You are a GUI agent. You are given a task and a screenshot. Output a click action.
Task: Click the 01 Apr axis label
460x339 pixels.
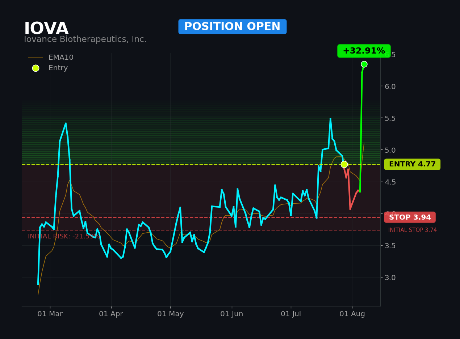click(x=111, y=314)
